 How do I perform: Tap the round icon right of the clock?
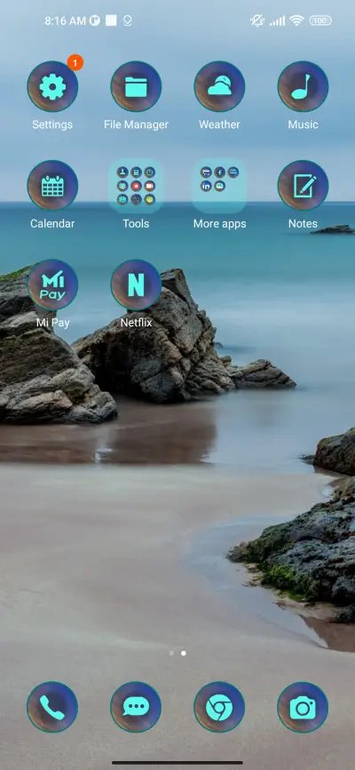coord(95,20)
